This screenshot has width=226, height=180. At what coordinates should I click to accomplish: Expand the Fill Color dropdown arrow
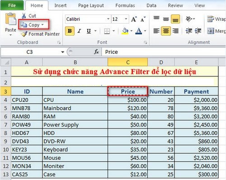pos(131,31)
